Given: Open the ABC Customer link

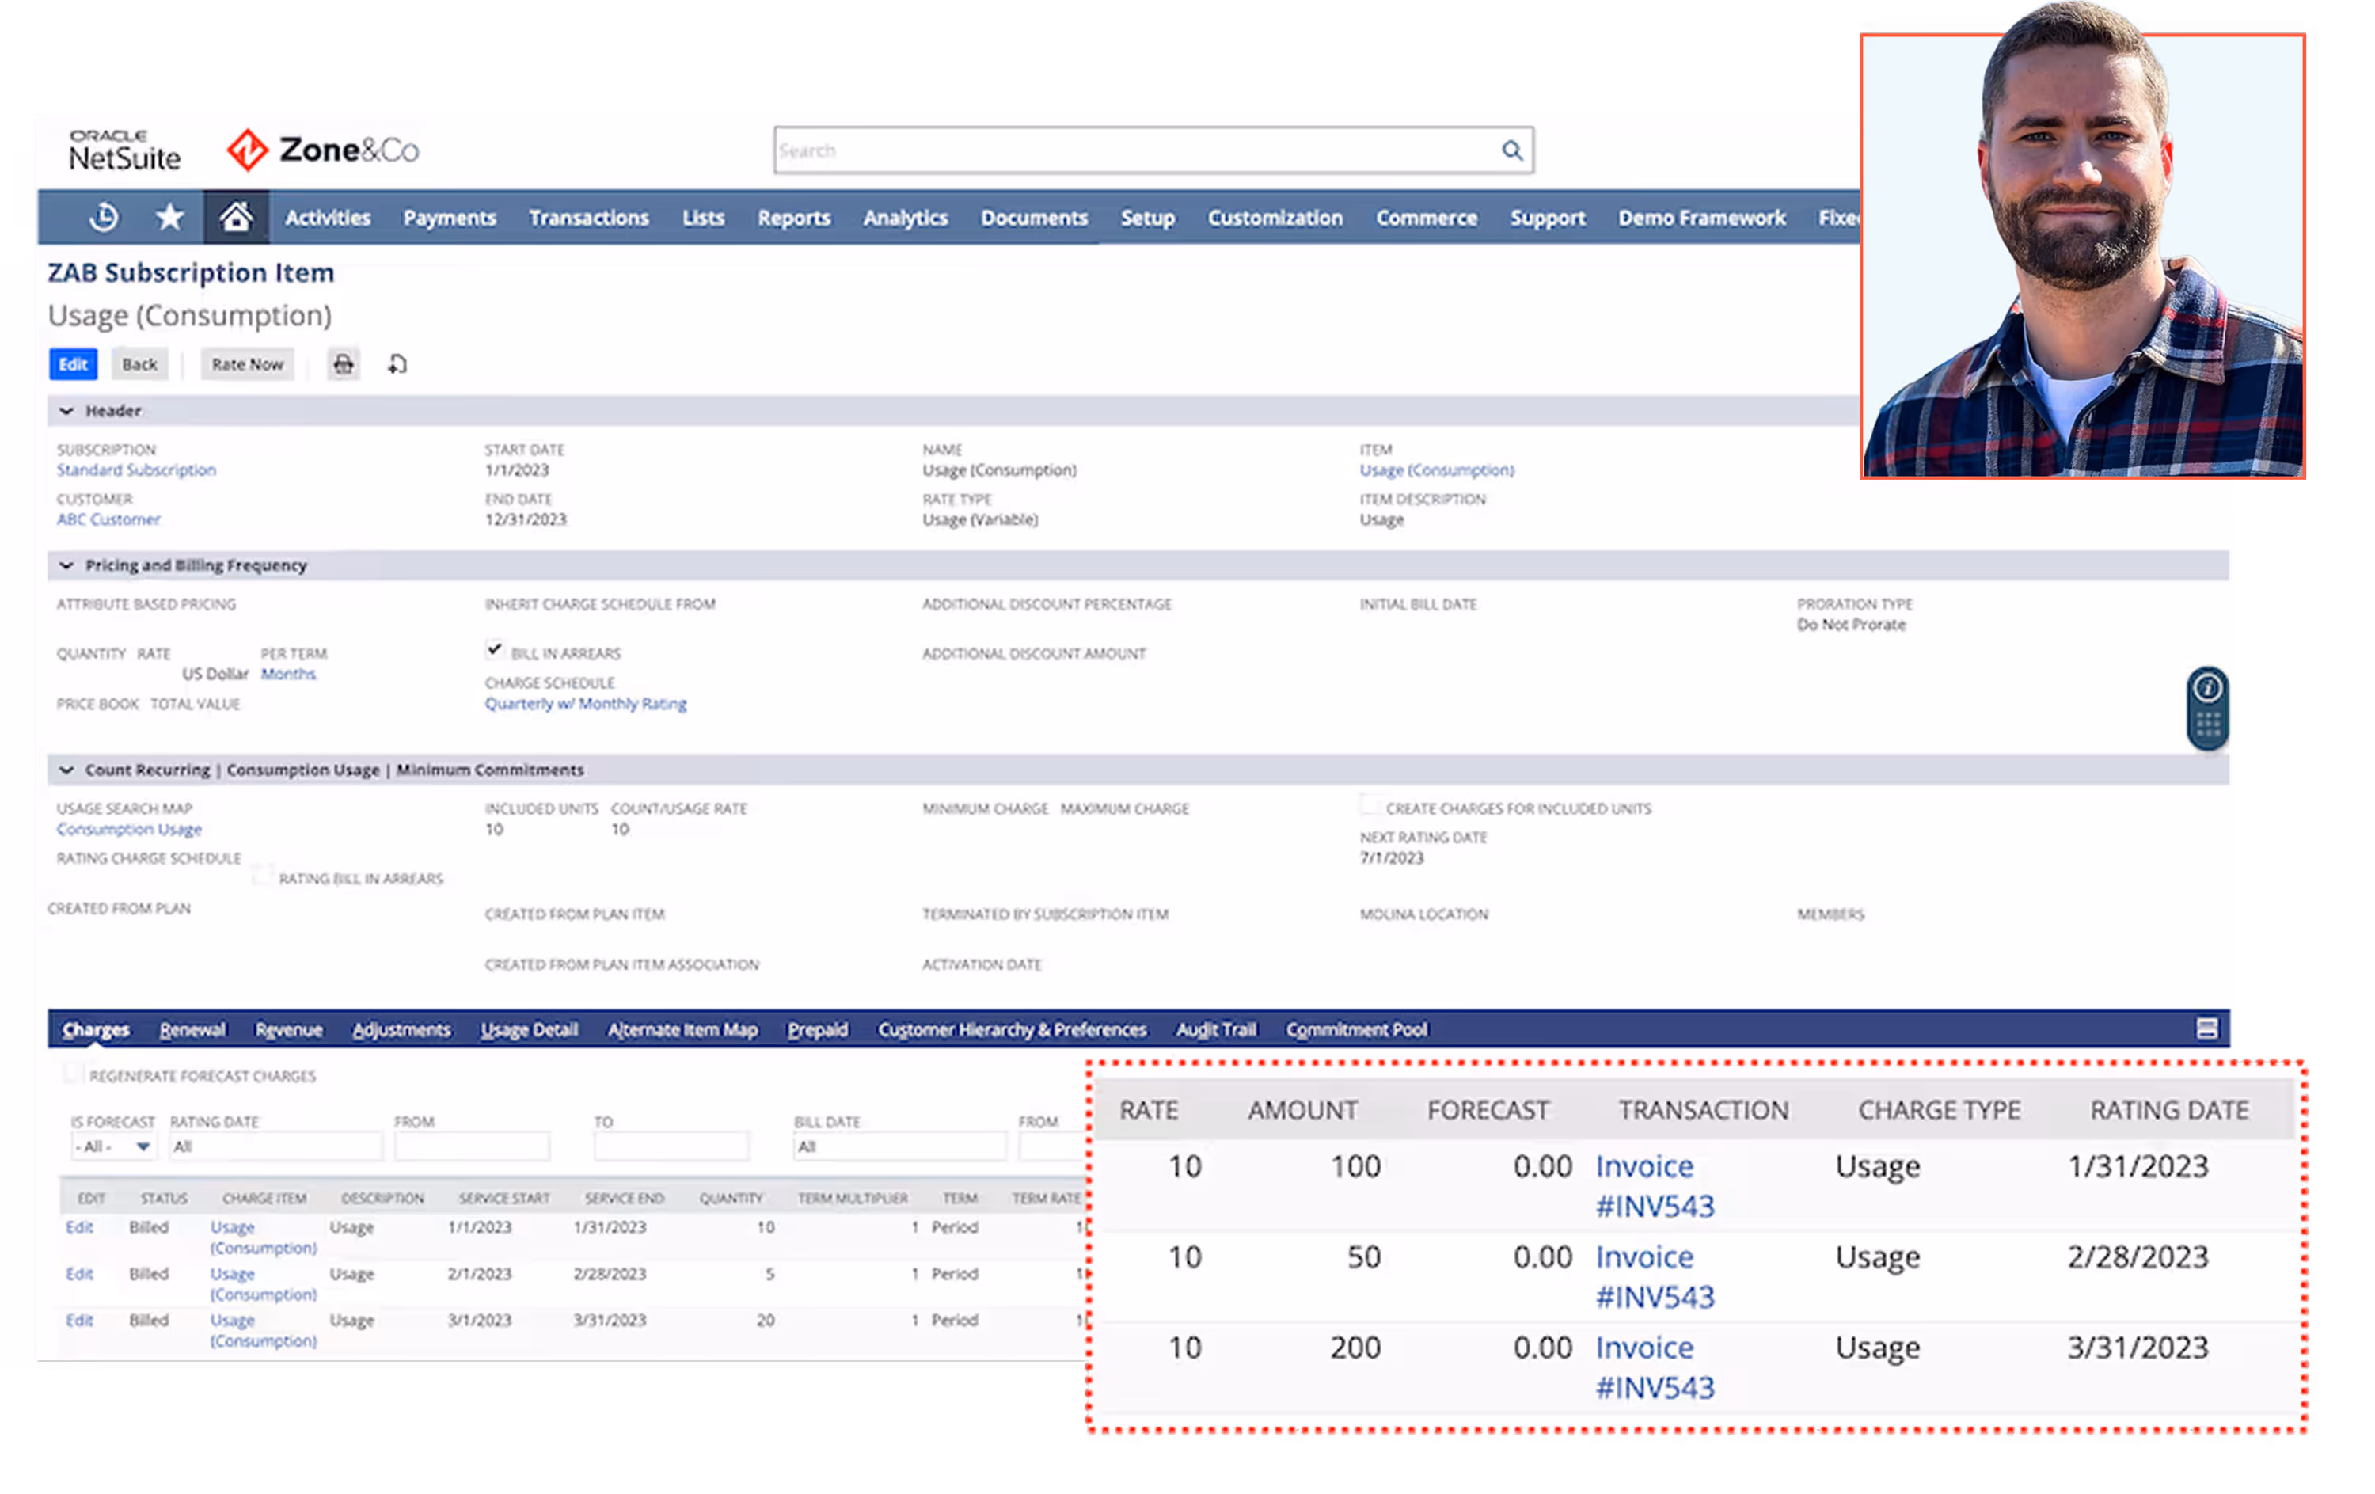Looking at the screenshot, I should [108, 519].
